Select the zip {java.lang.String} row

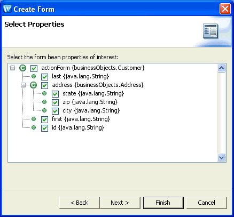pos(90,102)
